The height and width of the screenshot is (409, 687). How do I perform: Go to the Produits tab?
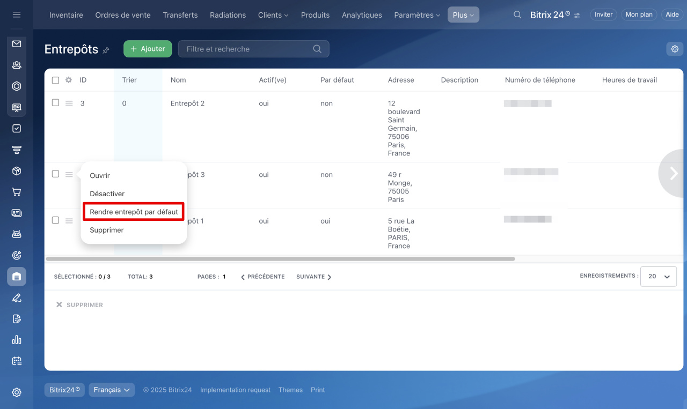[316, 15]
